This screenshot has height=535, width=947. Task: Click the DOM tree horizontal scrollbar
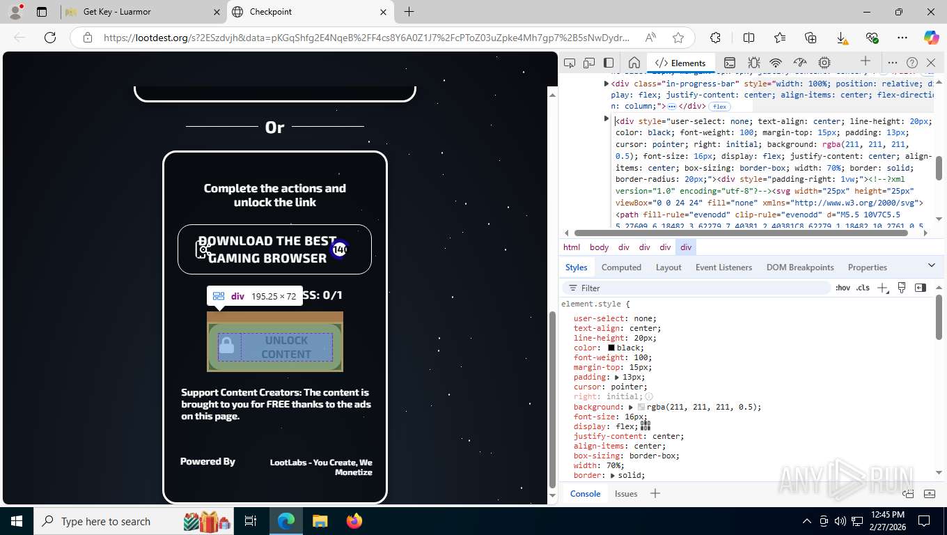(741, 233)
